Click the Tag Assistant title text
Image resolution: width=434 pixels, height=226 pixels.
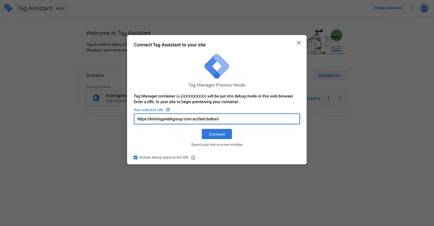point(35,8)
